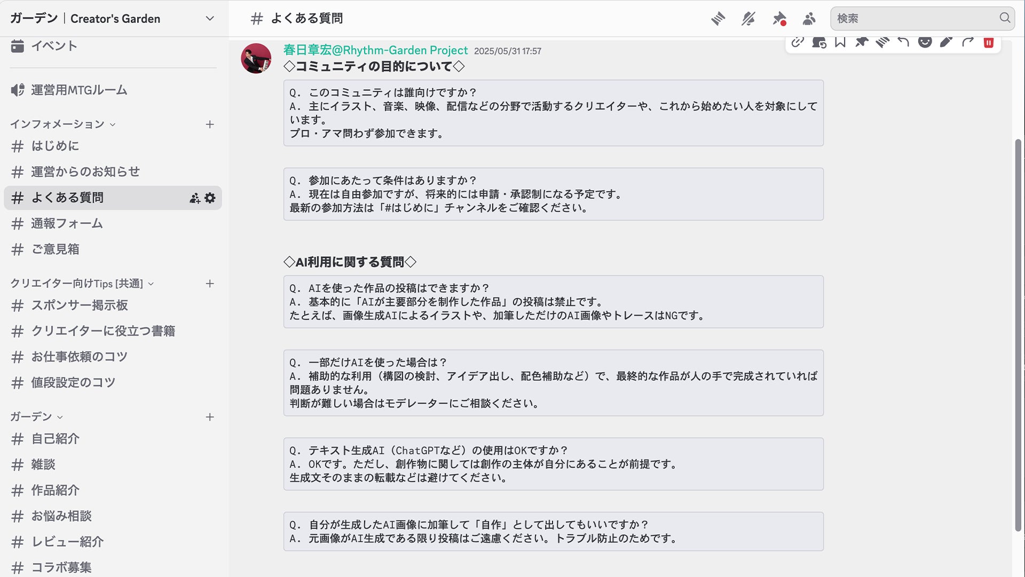Image resolution: width=1025 pixels, height=577 pixels.
Task: Invite members to よくある質問 channel
Action: pos(195,198)
